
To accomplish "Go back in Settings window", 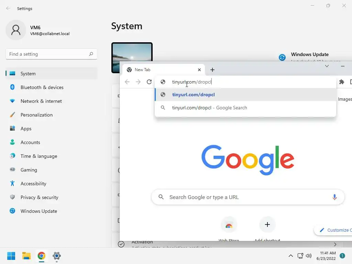I will click(8, 8).
